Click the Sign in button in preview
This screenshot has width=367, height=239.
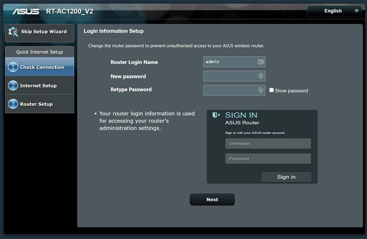[x=286, y=177]
